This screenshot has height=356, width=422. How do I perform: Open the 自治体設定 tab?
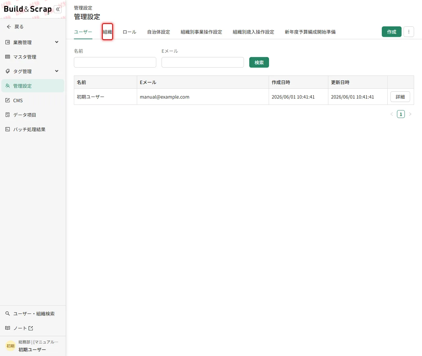(159, 32)
